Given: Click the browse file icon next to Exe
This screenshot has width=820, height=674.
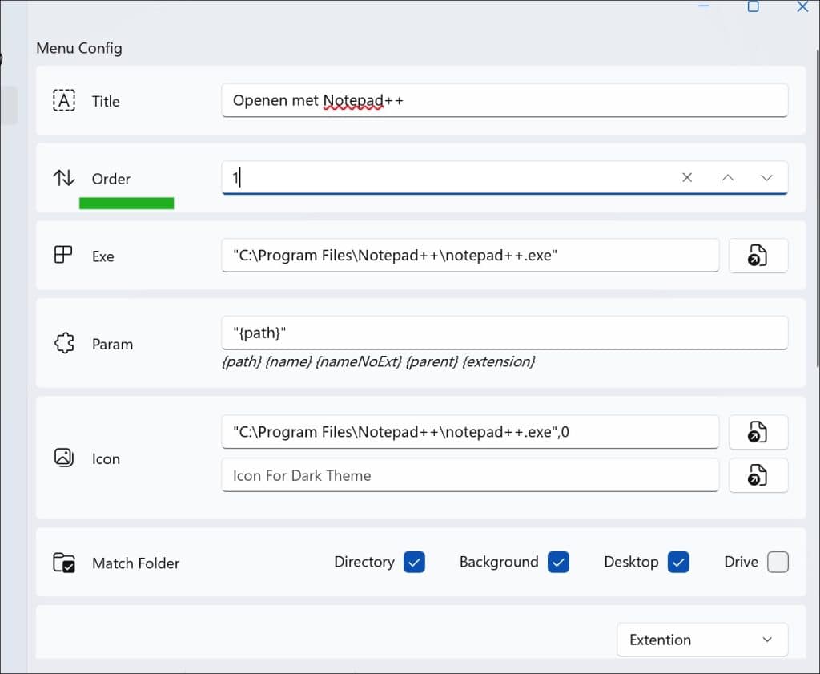Looking at the screenshot, I should pyautogui.click(x=758, y=256).
